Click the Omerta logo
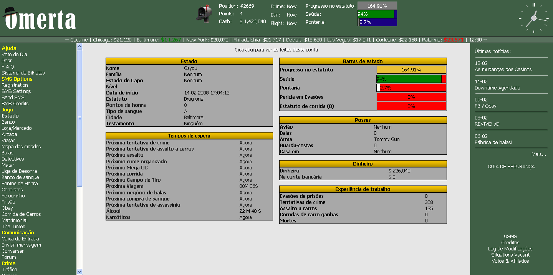The width and height of the screenshot is (553, 275). pos(39,18)
